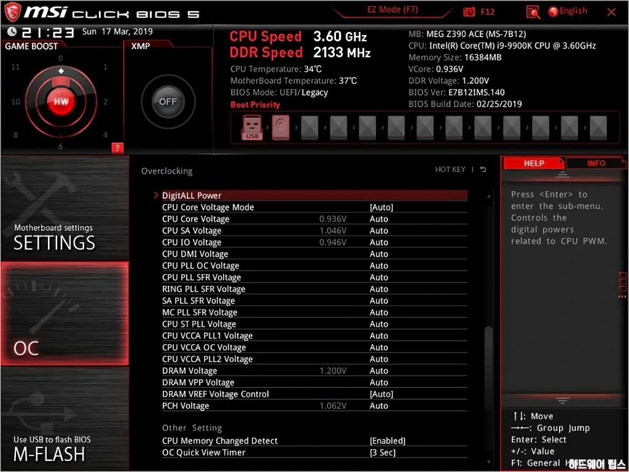Click the help panel top collapse handle
Image resolution: width=629 pixels, height=472 pixels.
tap(563, 174)
